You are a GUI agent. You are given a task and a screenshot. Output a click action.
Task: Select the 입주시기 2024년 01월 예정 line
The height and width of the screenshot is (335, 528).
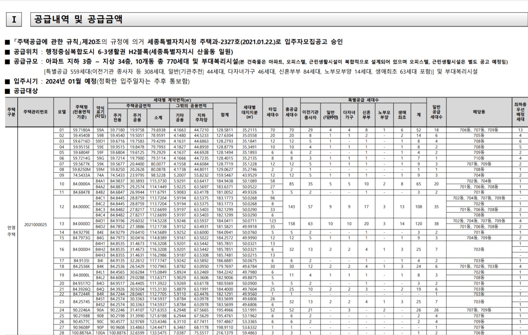(97, 81)
